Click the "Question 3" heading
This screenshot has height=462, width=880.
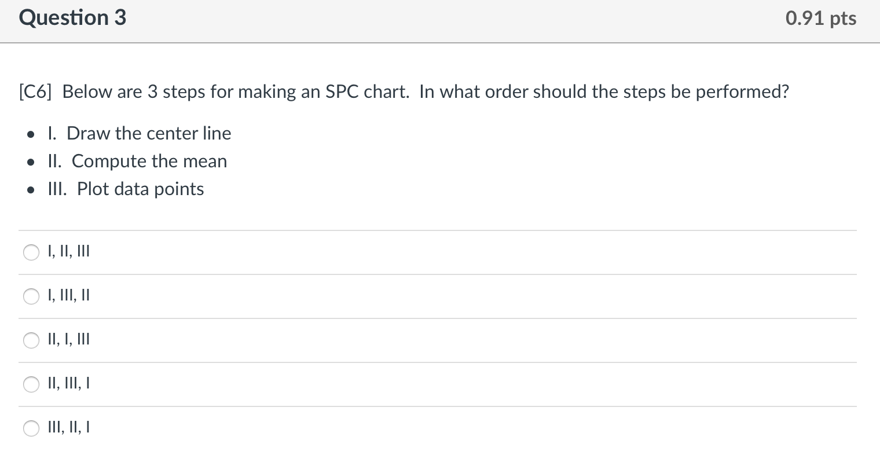tap(72, 17)
